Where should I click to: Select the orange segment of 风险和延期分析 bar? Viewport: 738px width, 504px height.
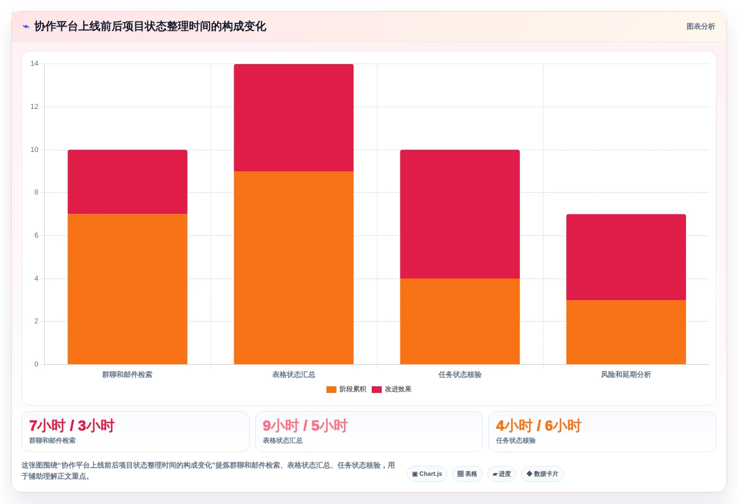[x=626, y=332]
